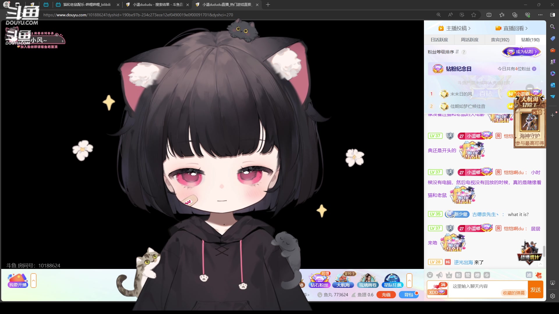Open the 琉璃画卷 activity icon
559x314 pixels.
coord(368,280)
